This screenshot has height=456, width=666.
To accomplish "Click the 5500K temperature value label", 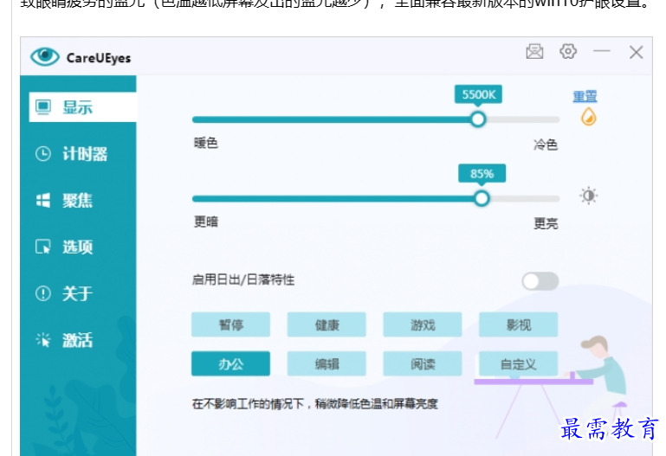I will [x=478, y=94].
